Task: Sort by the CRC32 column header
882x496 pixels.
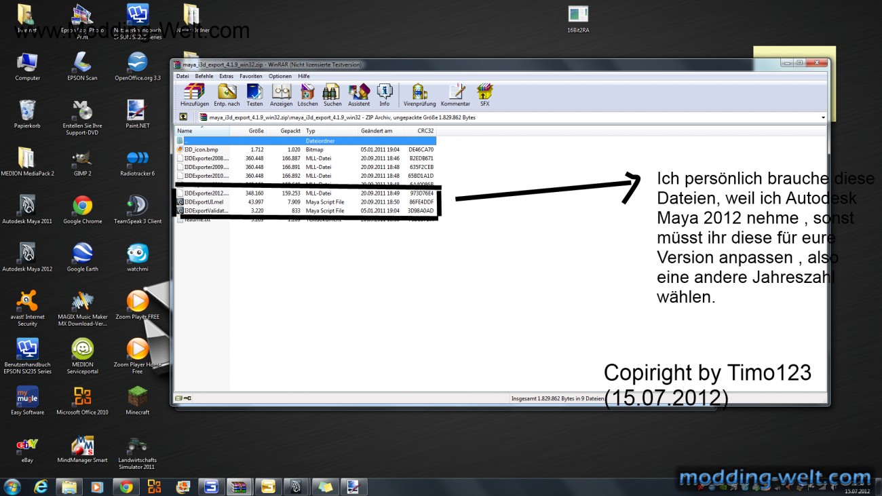Action: [x=419, y=131]
